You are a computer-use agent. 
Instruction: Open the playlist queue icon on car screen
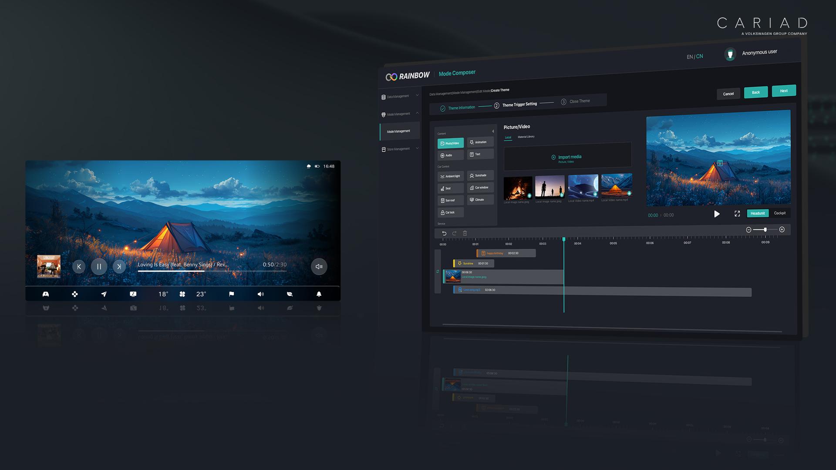(319, 266)
